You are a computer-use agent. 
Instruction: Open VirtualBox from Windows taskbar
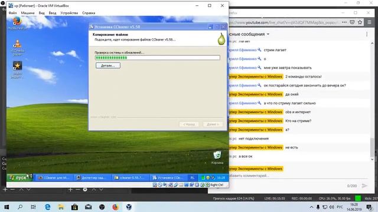(129, 207)
